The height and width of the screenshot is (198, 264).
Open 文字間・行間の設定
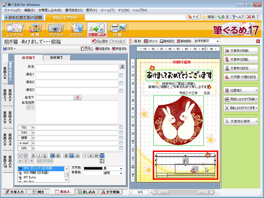tap(241, 77)
